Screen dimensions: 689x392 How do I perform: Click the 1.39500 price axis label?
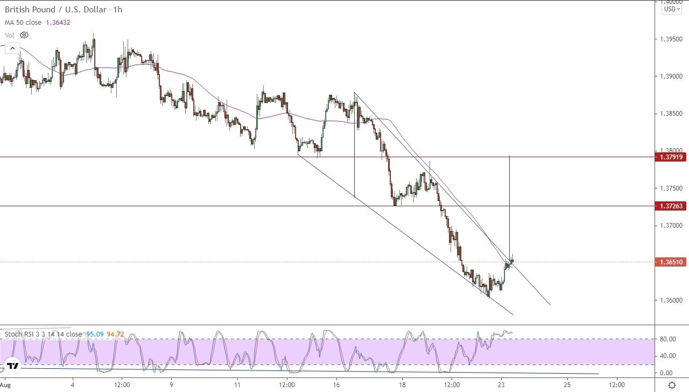672,39
